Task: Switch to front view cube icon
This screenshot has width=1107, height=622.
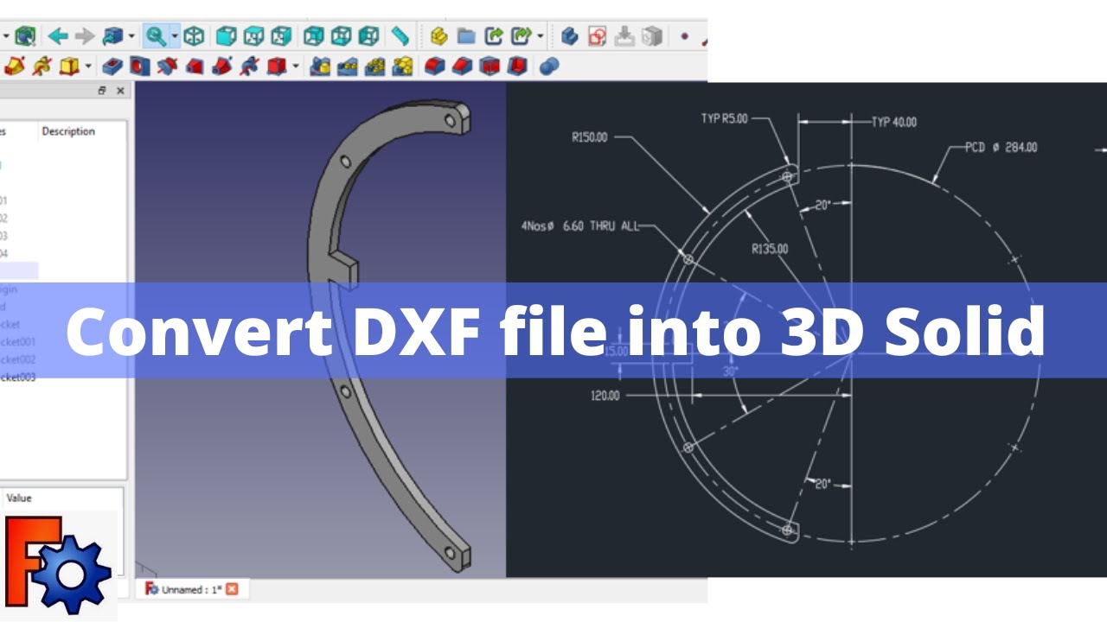Action: tap(226, 36)
